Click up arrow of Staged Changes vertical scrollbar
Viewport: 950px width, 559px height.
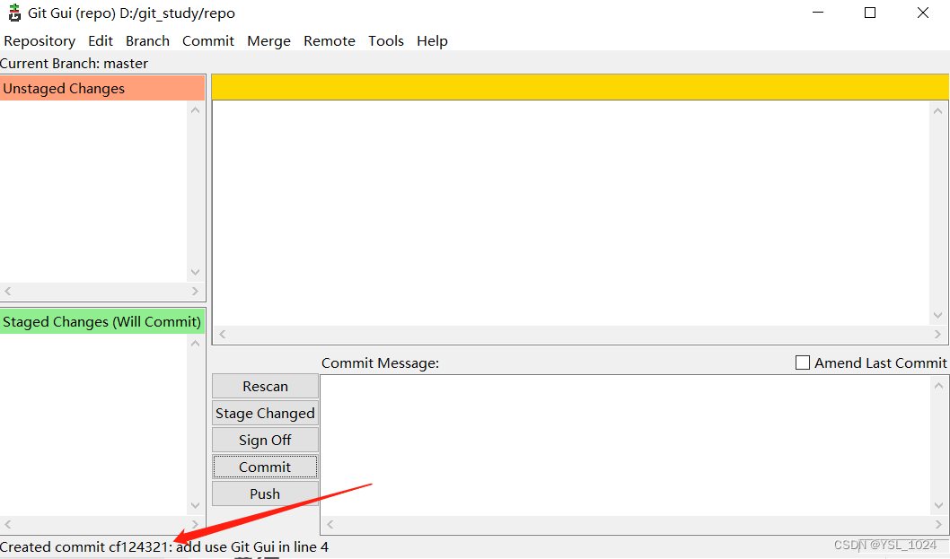[x=195, y=344]
